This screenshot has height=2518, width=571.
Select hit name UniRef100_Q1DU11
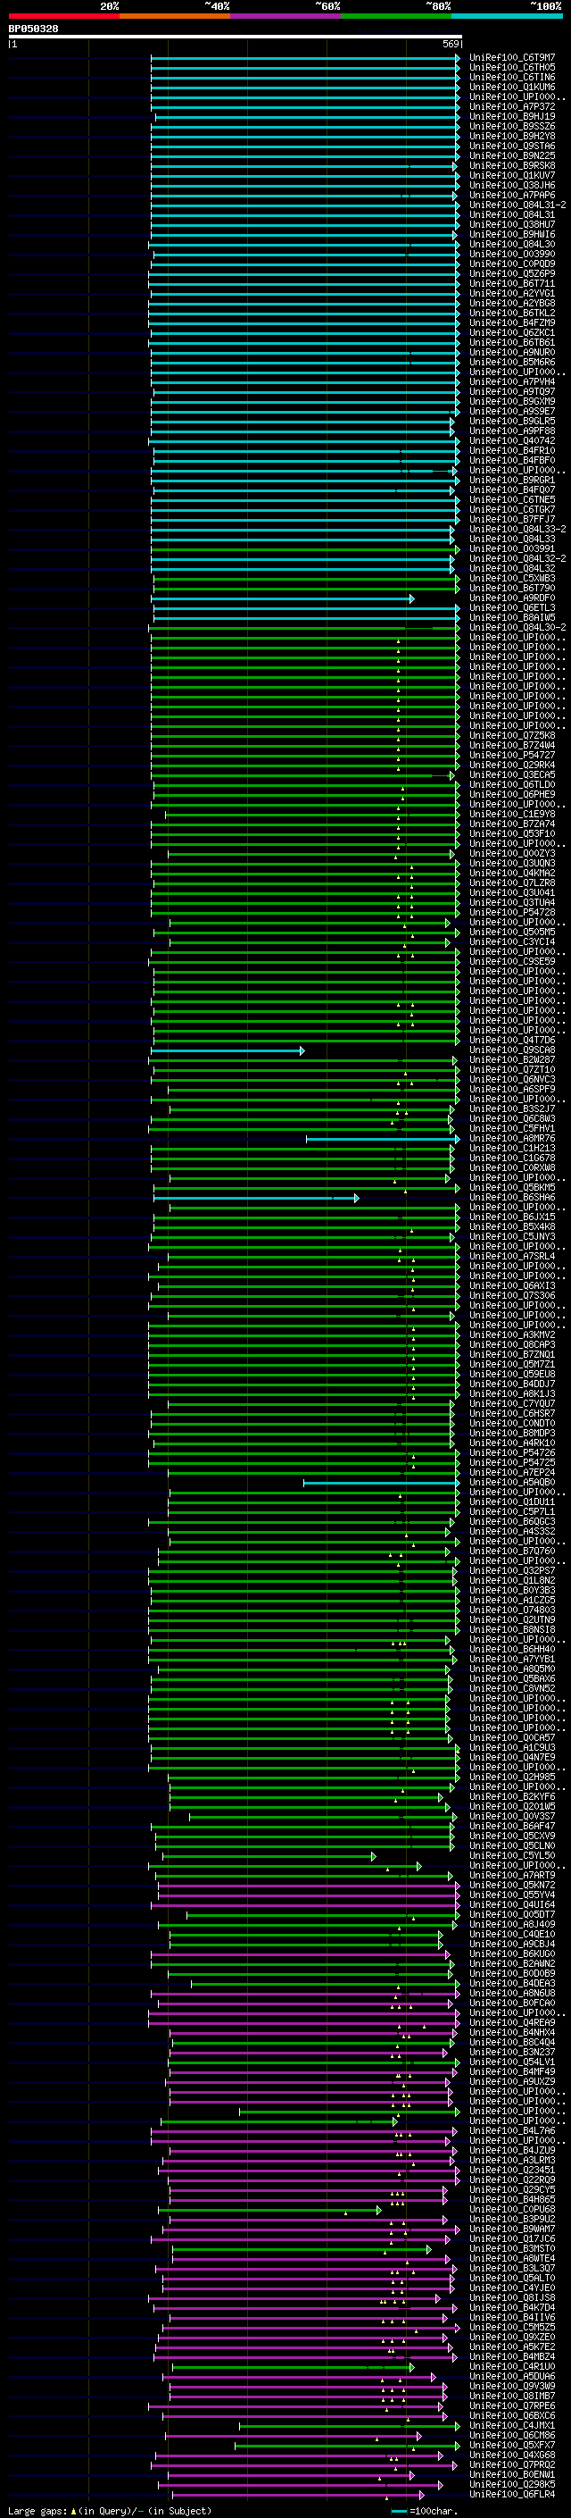[512, 1502]
